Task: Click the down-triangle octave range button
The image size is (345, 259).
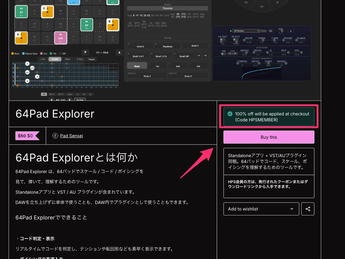Action: [85, 52]
